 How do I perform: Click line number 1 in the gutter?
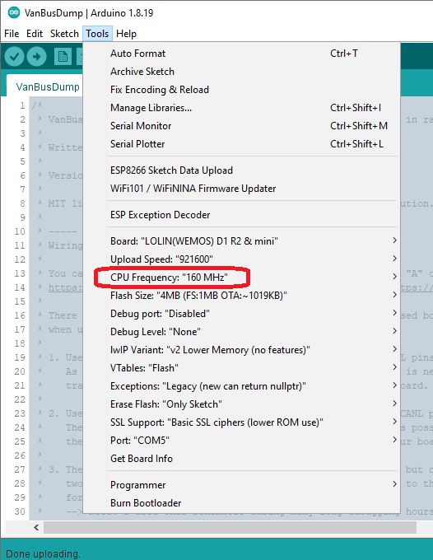(x=22, y=105)
